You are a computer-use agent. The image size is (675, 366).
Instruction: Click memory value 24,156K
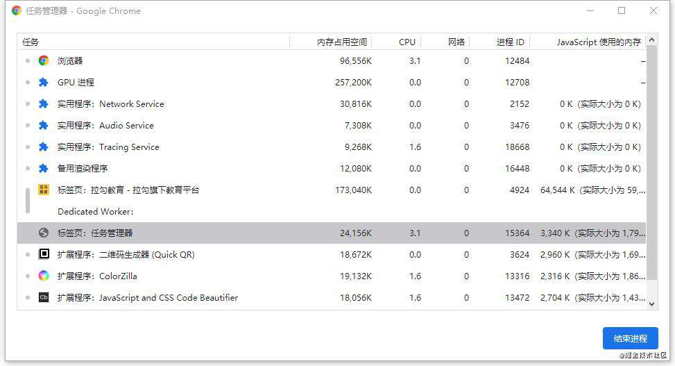coord(356,233)
